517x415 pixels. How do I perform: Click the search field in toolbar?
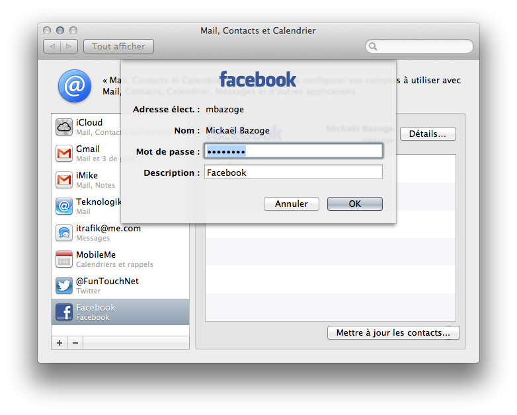419,46
